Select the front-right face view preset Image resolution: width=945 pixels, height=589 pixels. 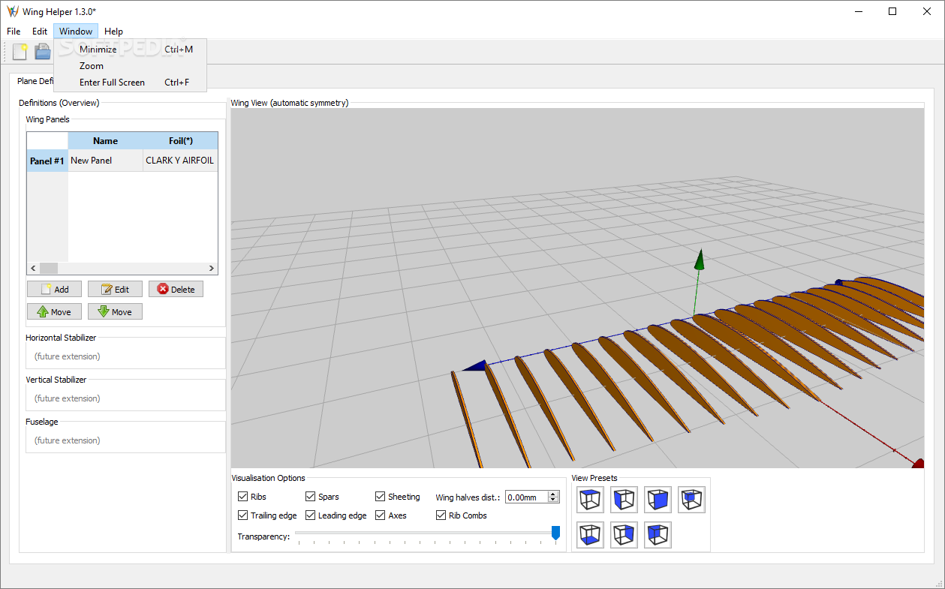click(x=658, y=500)
